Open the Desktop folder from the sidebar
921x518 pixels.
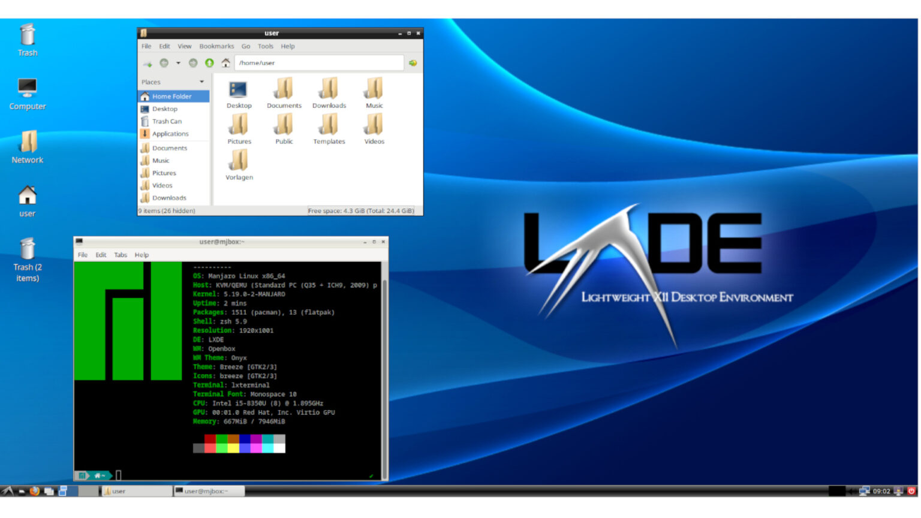[165, 109]
